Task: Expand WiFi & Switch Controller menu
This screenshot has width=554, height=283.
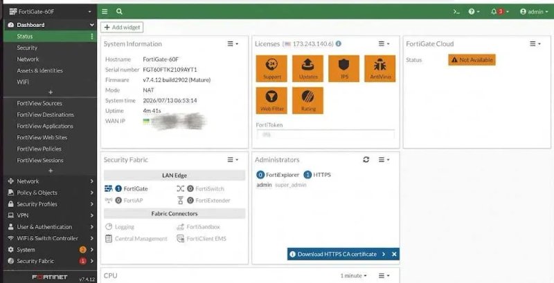Action: click(x=50, y=238)
